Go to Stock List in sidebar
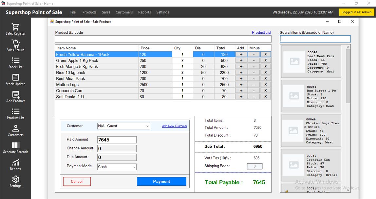Image resolution: width=376 pixels, height=199 pixels. point(15,61)
